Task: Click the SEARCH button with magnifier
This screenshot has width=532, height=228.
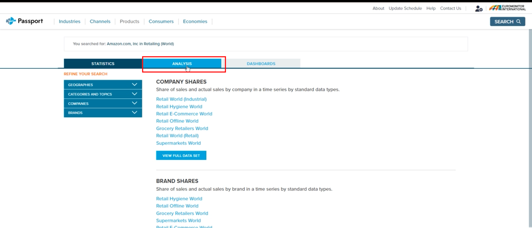Action: coord(507,22)
